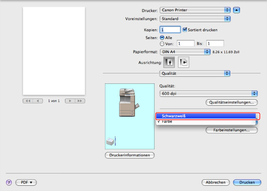The height and width of the screenshot is (191, 267).
Task: Go to previous page in preview
Action: 38,101
